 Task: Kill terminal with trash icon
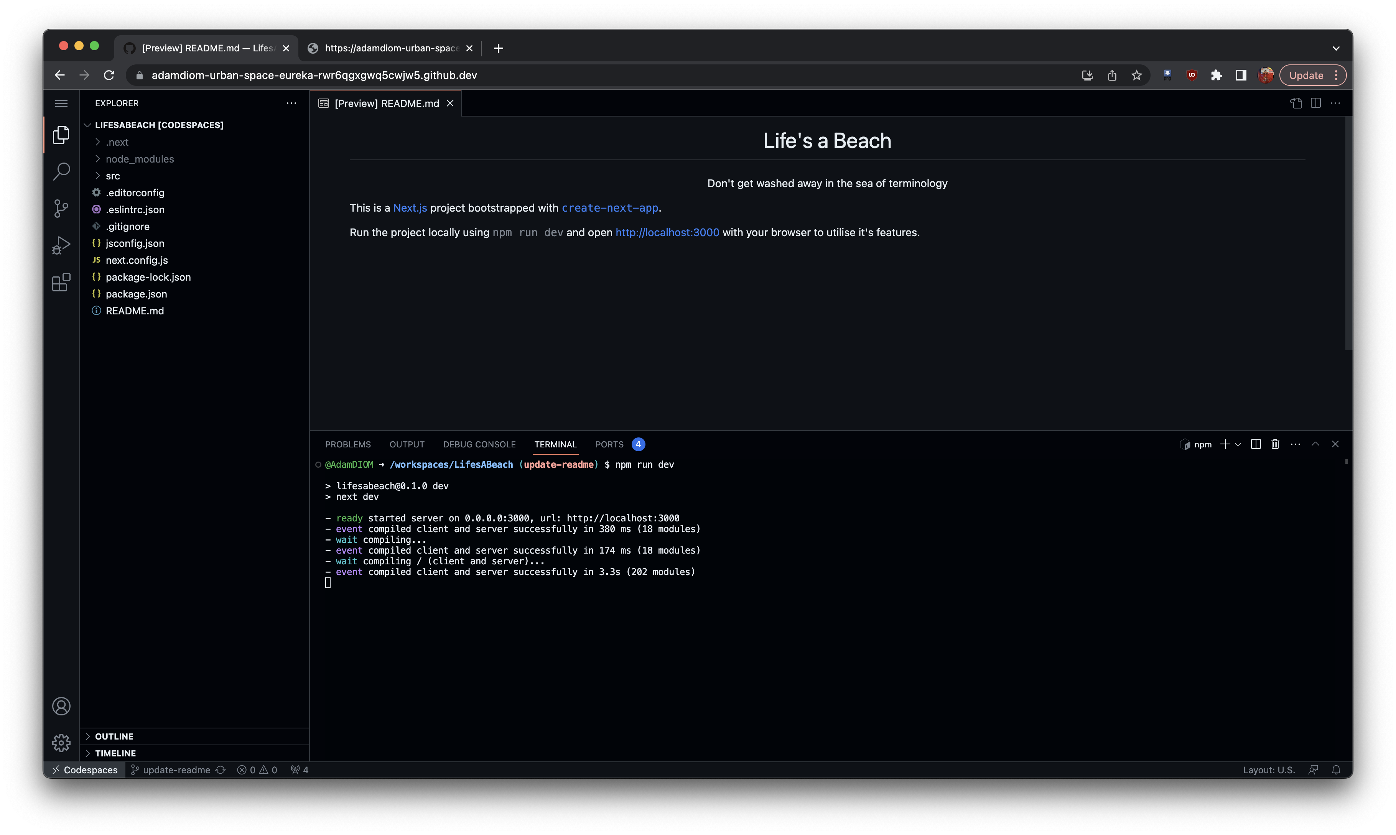pyautogui.click(x=1275, y=444)
